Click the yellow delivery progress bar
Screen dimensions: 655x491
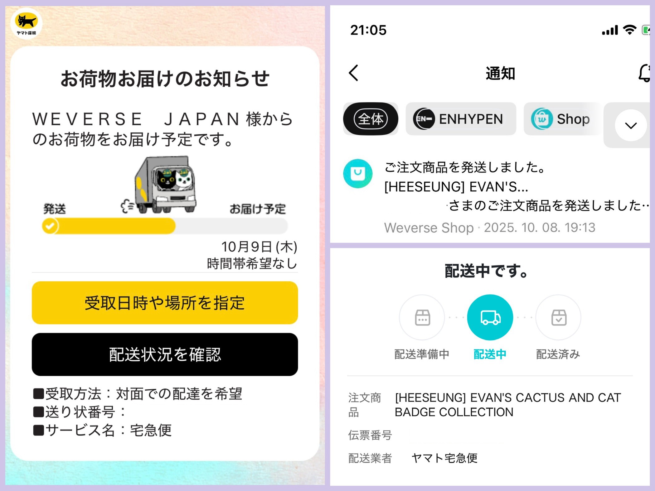tap(109, 226)
